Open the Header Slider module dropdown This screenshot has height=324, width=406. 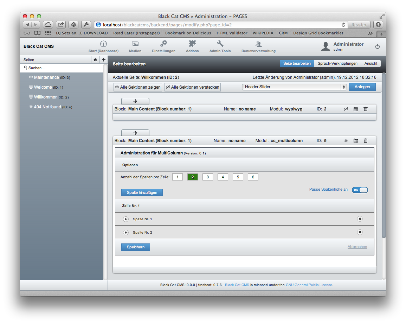tap(294, 87)
